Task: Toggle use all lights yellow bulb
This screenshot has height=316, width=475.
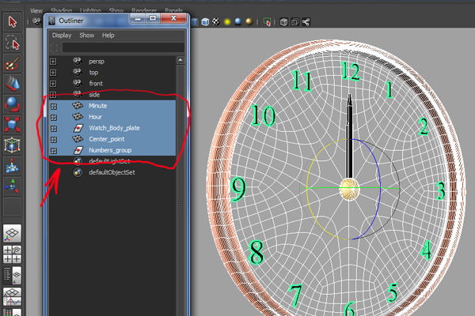Action: 227,22
